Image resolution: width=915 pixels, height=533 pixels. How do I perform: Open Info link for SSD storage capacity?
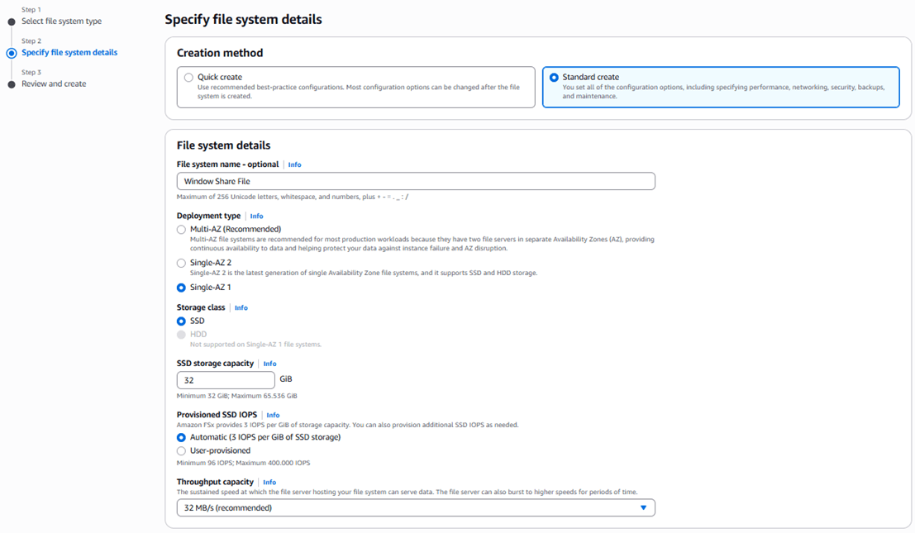pyautogui.click(x=269, y=364)
